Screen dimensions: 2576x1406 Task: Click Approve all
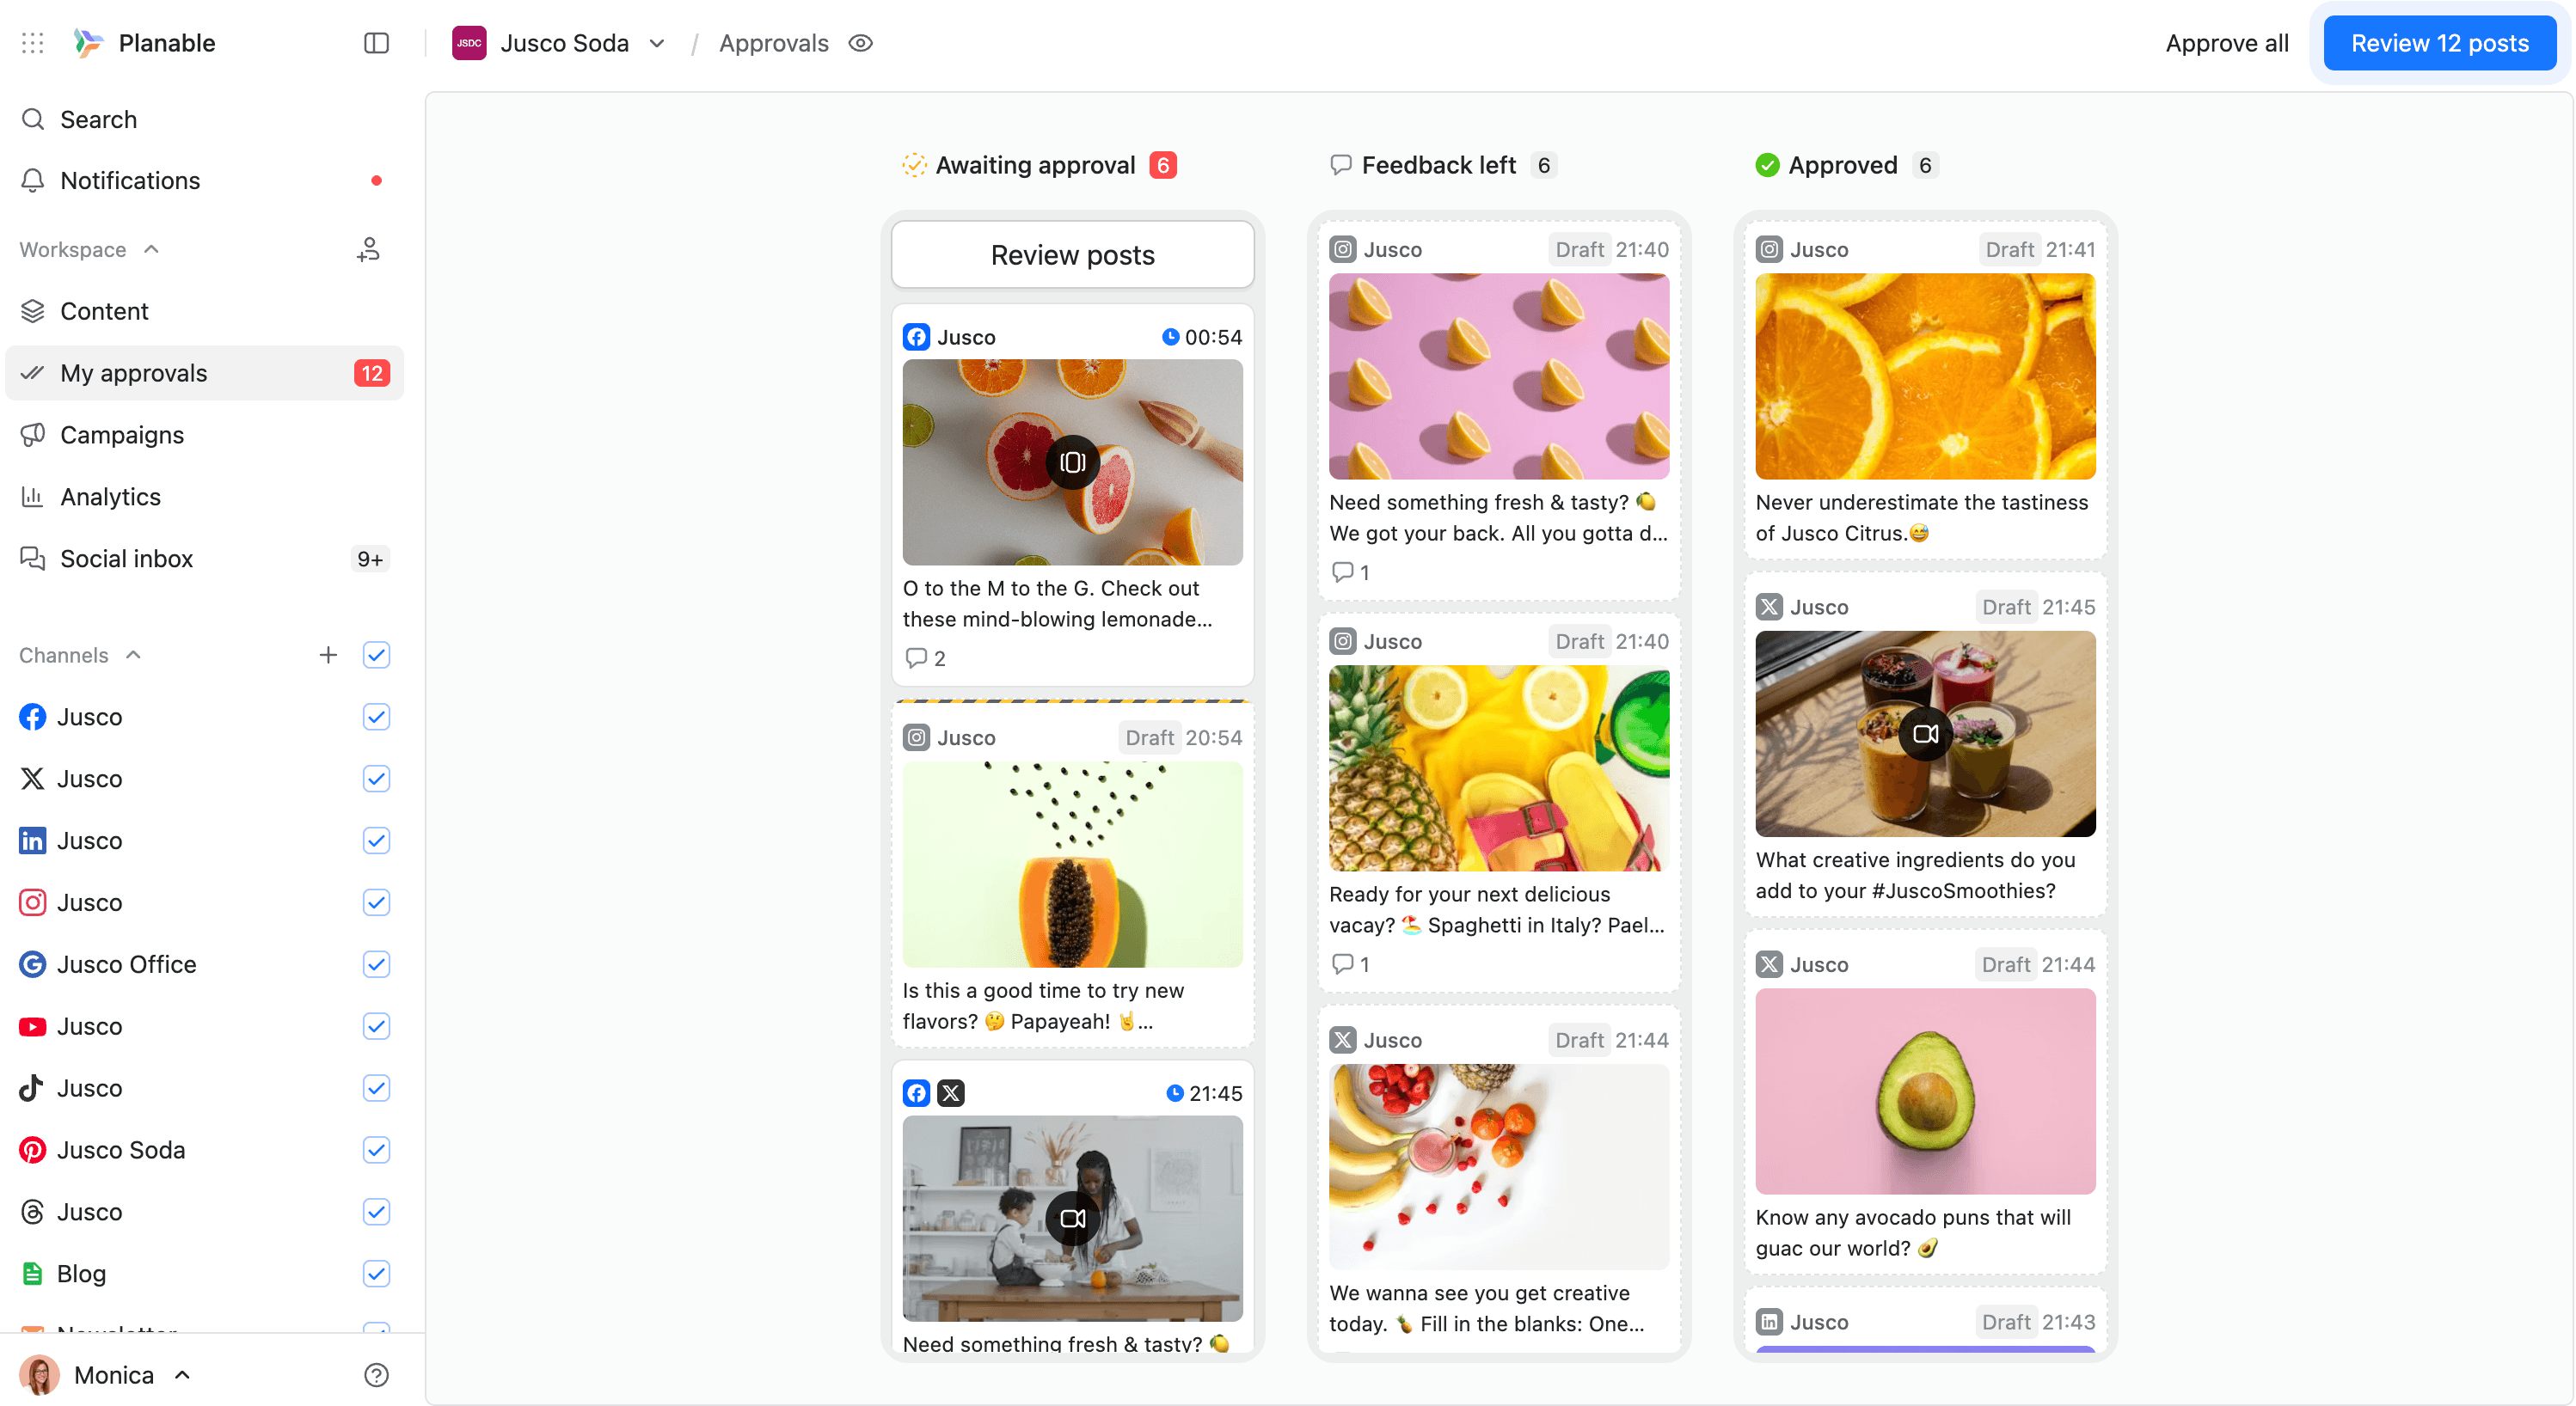[2226, 43]
